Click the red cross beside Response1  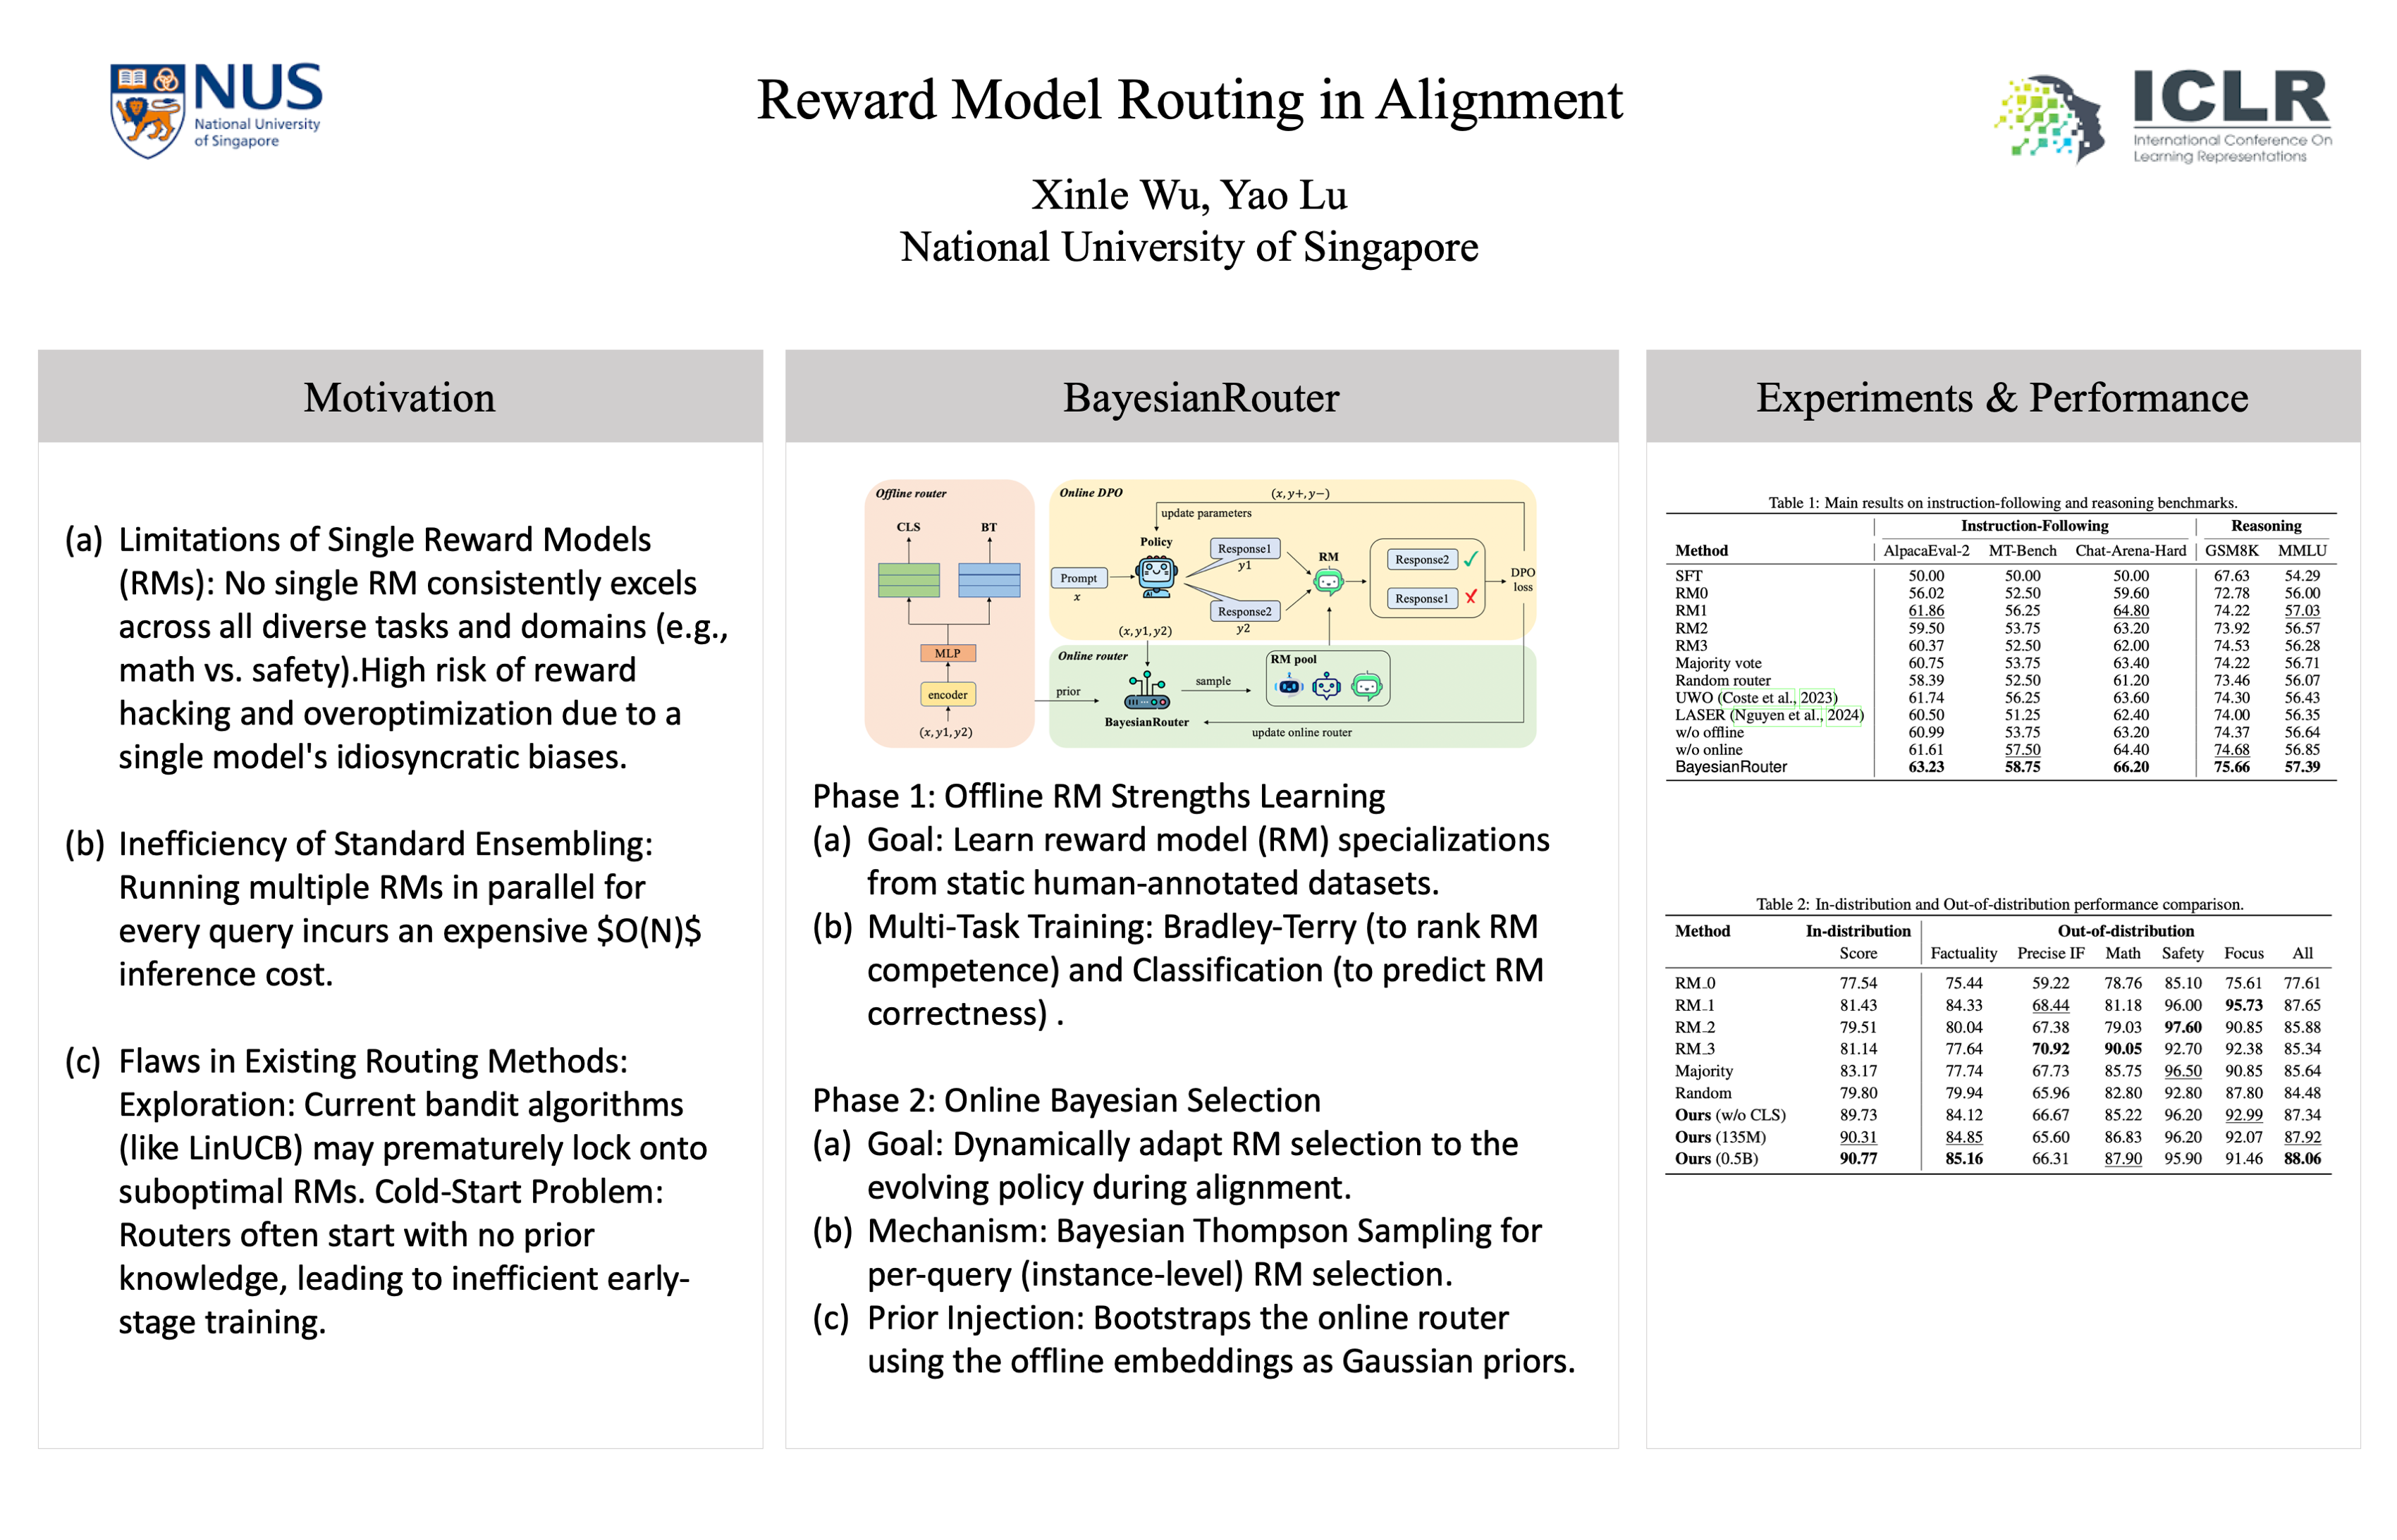1470,597
